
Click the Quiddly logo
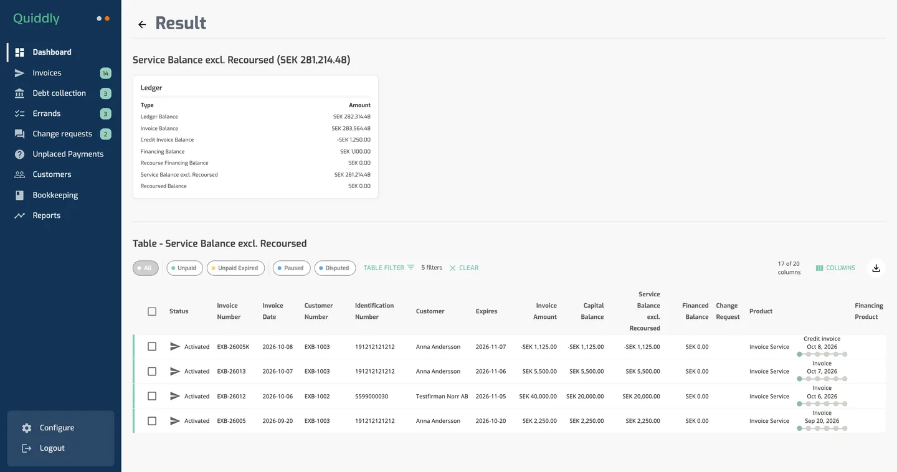click(x=36, y=18)
